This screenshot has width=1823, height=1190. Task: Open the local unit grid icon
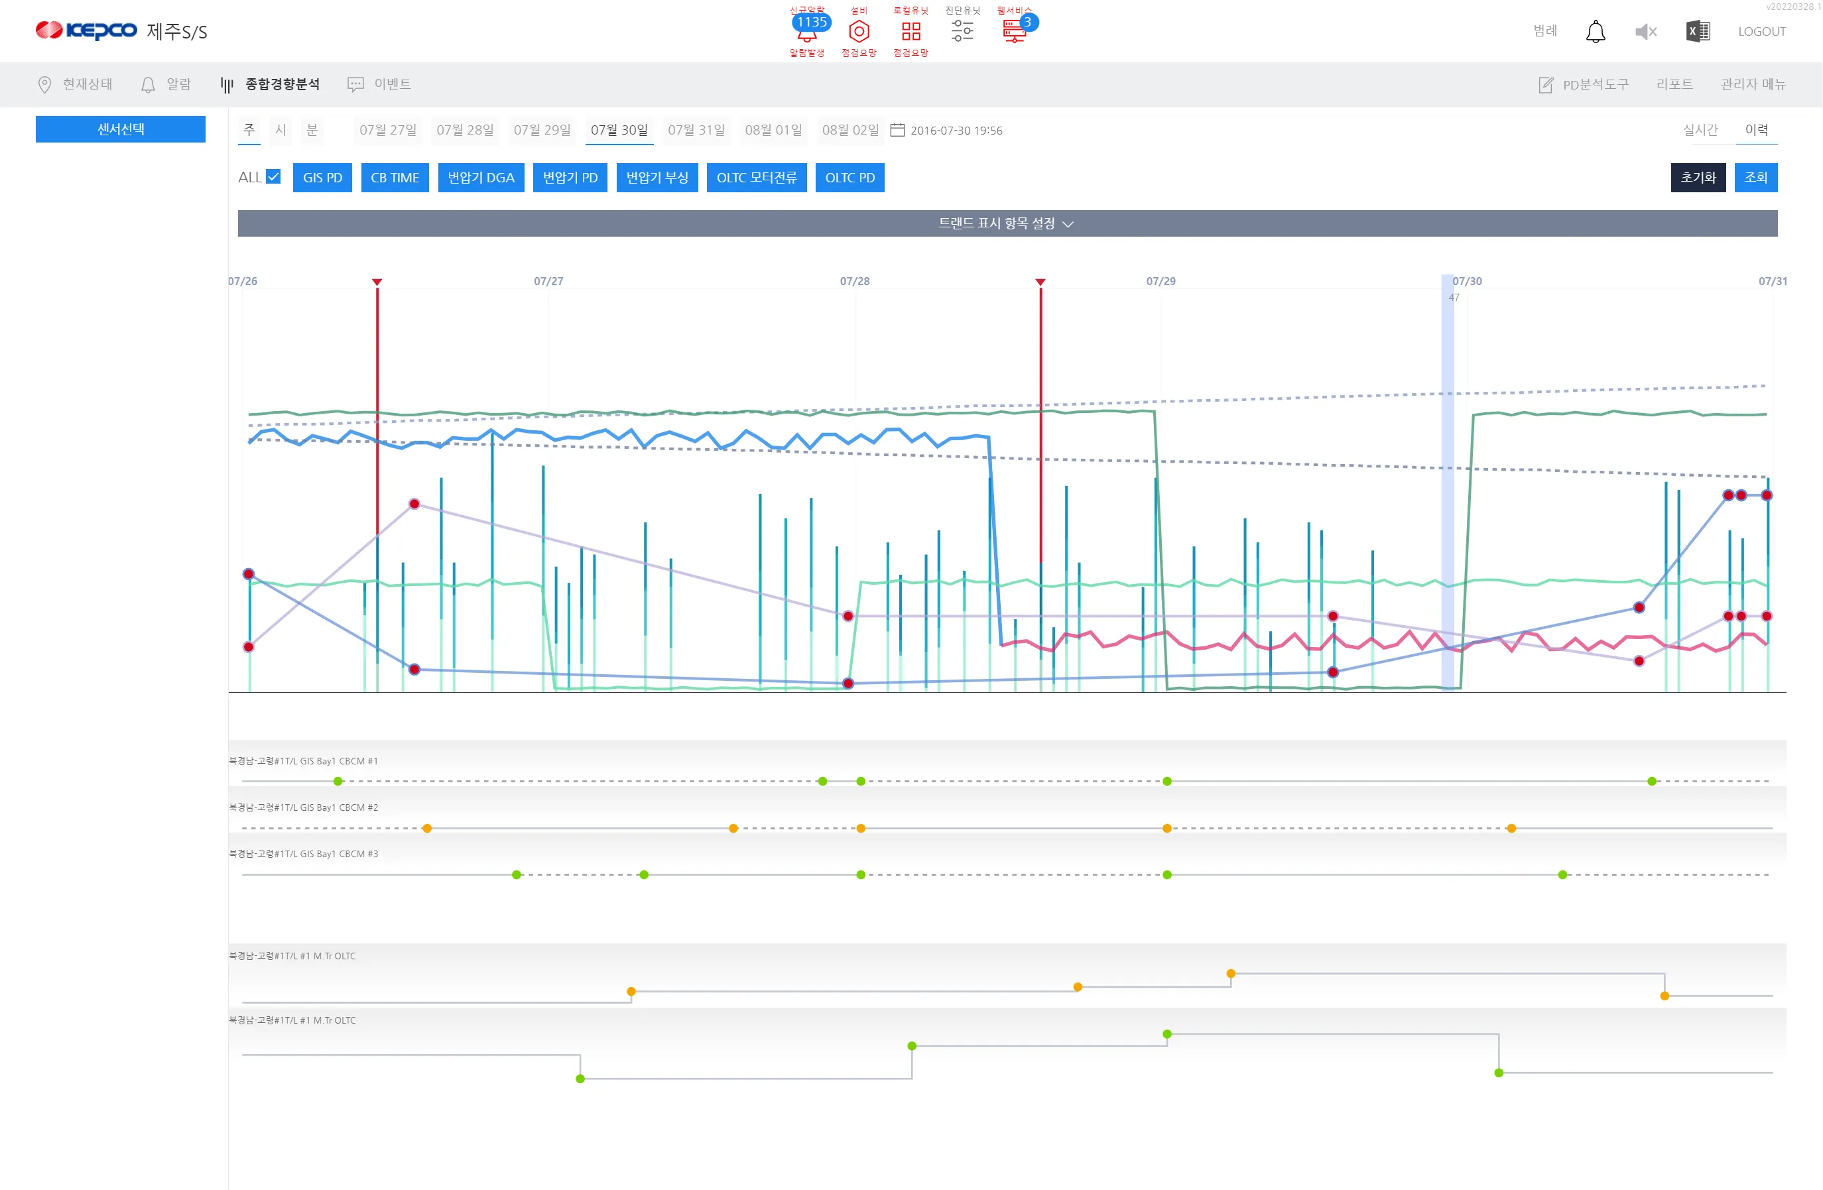tap(911, 31)
